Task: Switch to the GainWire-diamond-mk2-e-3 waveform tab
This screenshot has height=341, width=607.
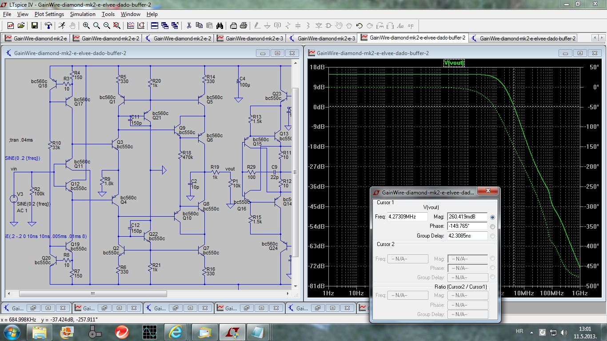Action: pos(250,38)
